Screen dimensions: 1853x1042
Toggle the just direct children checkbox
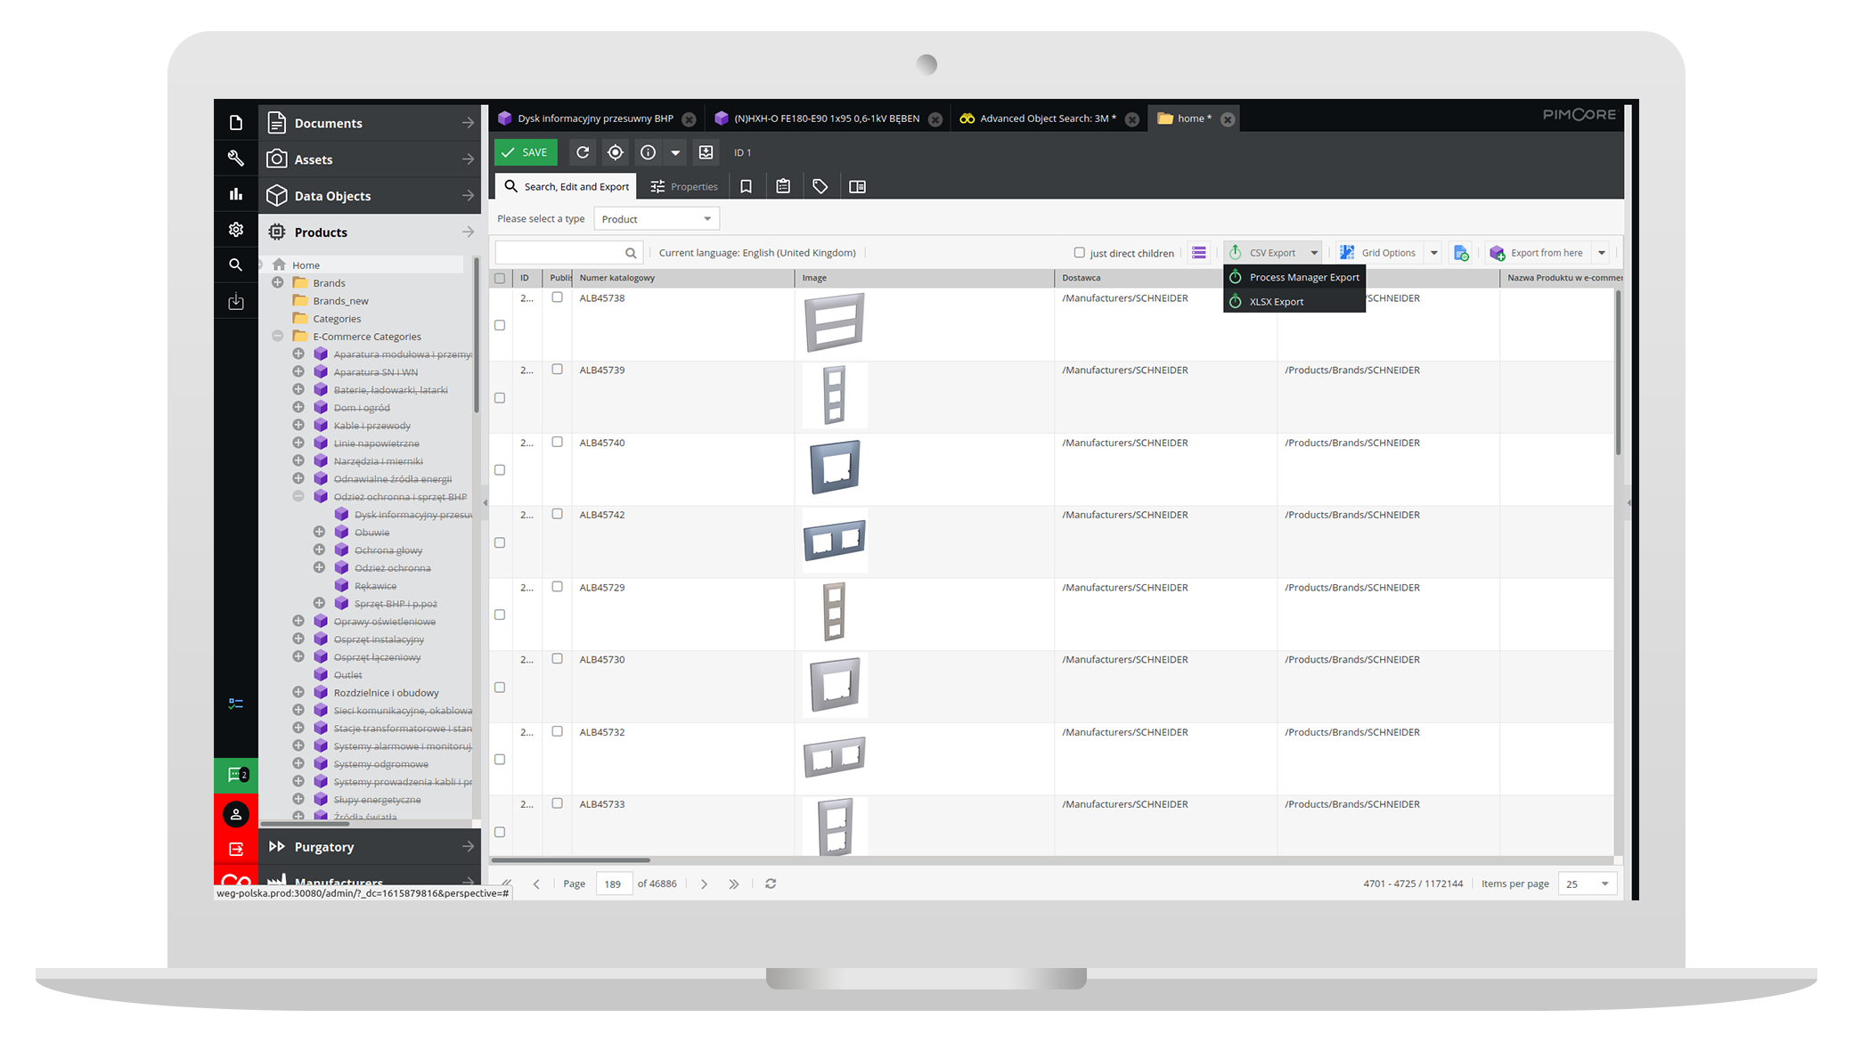click(x=1079, y=253)
